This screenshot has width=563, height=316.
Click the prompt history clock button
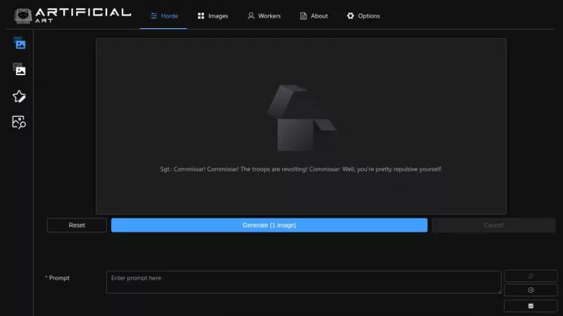531,290
